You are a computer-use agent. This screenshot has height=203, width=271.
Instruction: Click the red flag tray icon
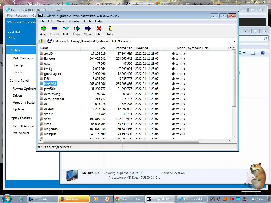[x=232, y=199]
